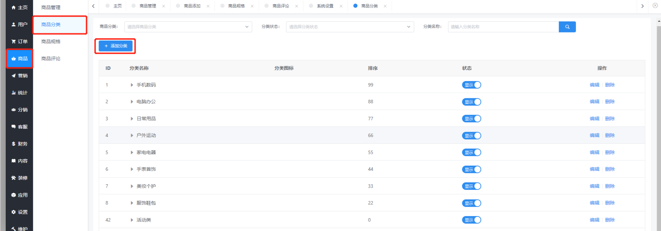Image resolution: width=661 pixels, height=231 pixels.
Task: Toggle the 显示 switch for 户外运动
Action: [471, 136]
